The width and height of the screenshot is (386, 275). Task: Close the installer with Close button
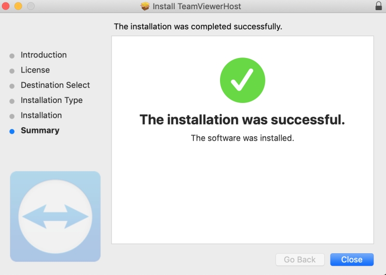click(352, 260)
